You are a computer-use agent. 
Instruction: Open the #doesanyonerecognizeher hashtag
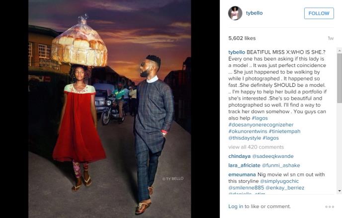(261, 125)
